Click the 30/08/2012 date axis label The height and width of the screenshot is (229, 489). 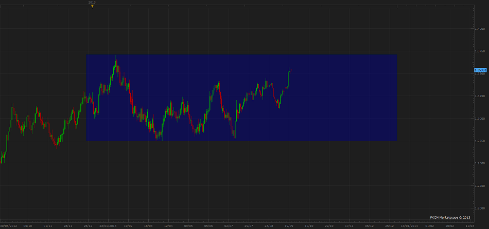point(8,225)
